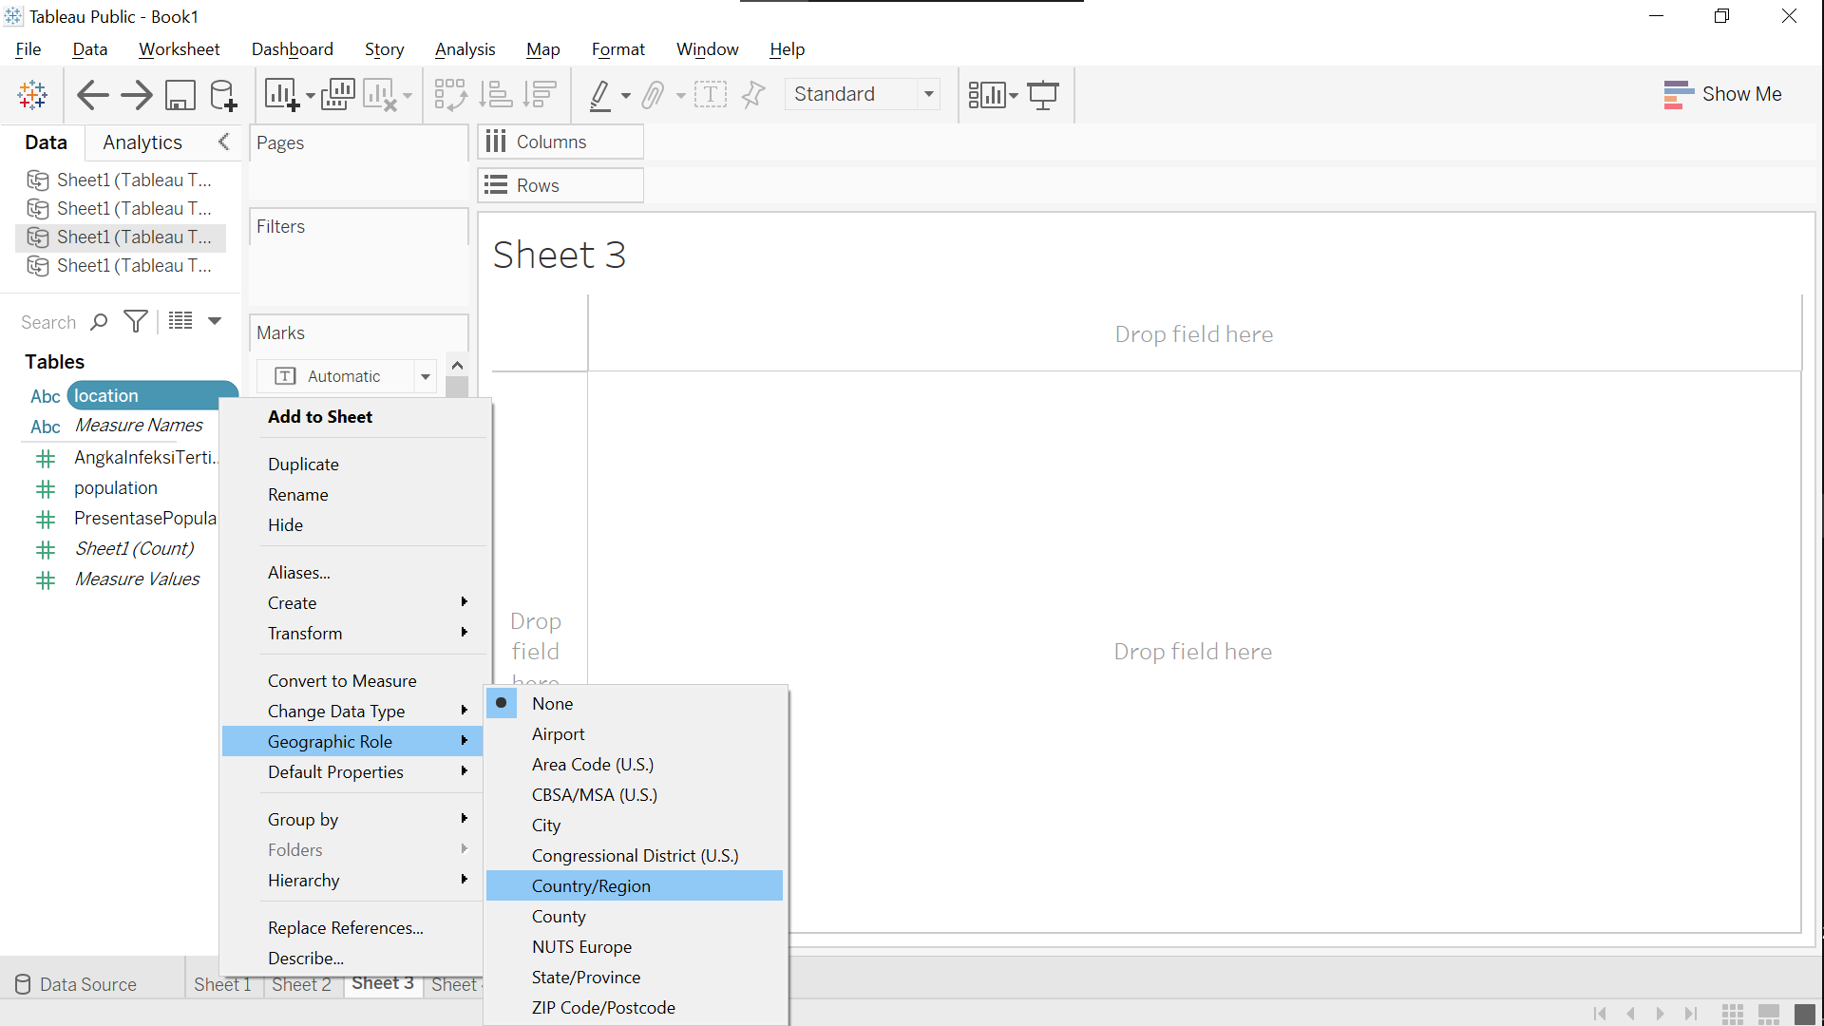Open the Marks Automatic type dropdown

point(424,375)
